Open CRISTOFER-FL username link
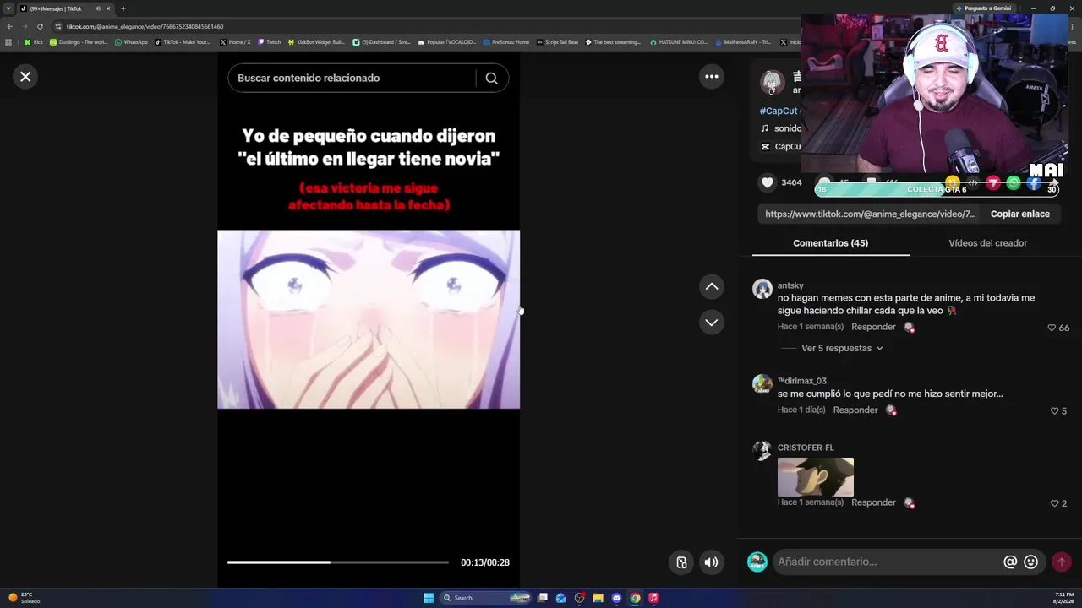 pyautogui.click(x=806, y=448)
